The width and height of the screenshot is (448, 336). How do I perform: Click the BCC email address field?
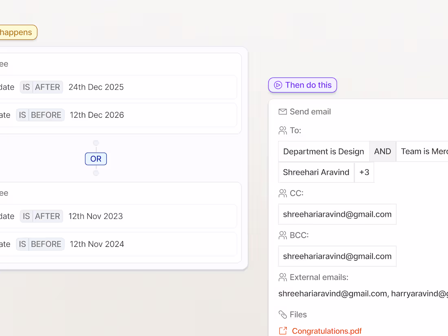[337, 256]
